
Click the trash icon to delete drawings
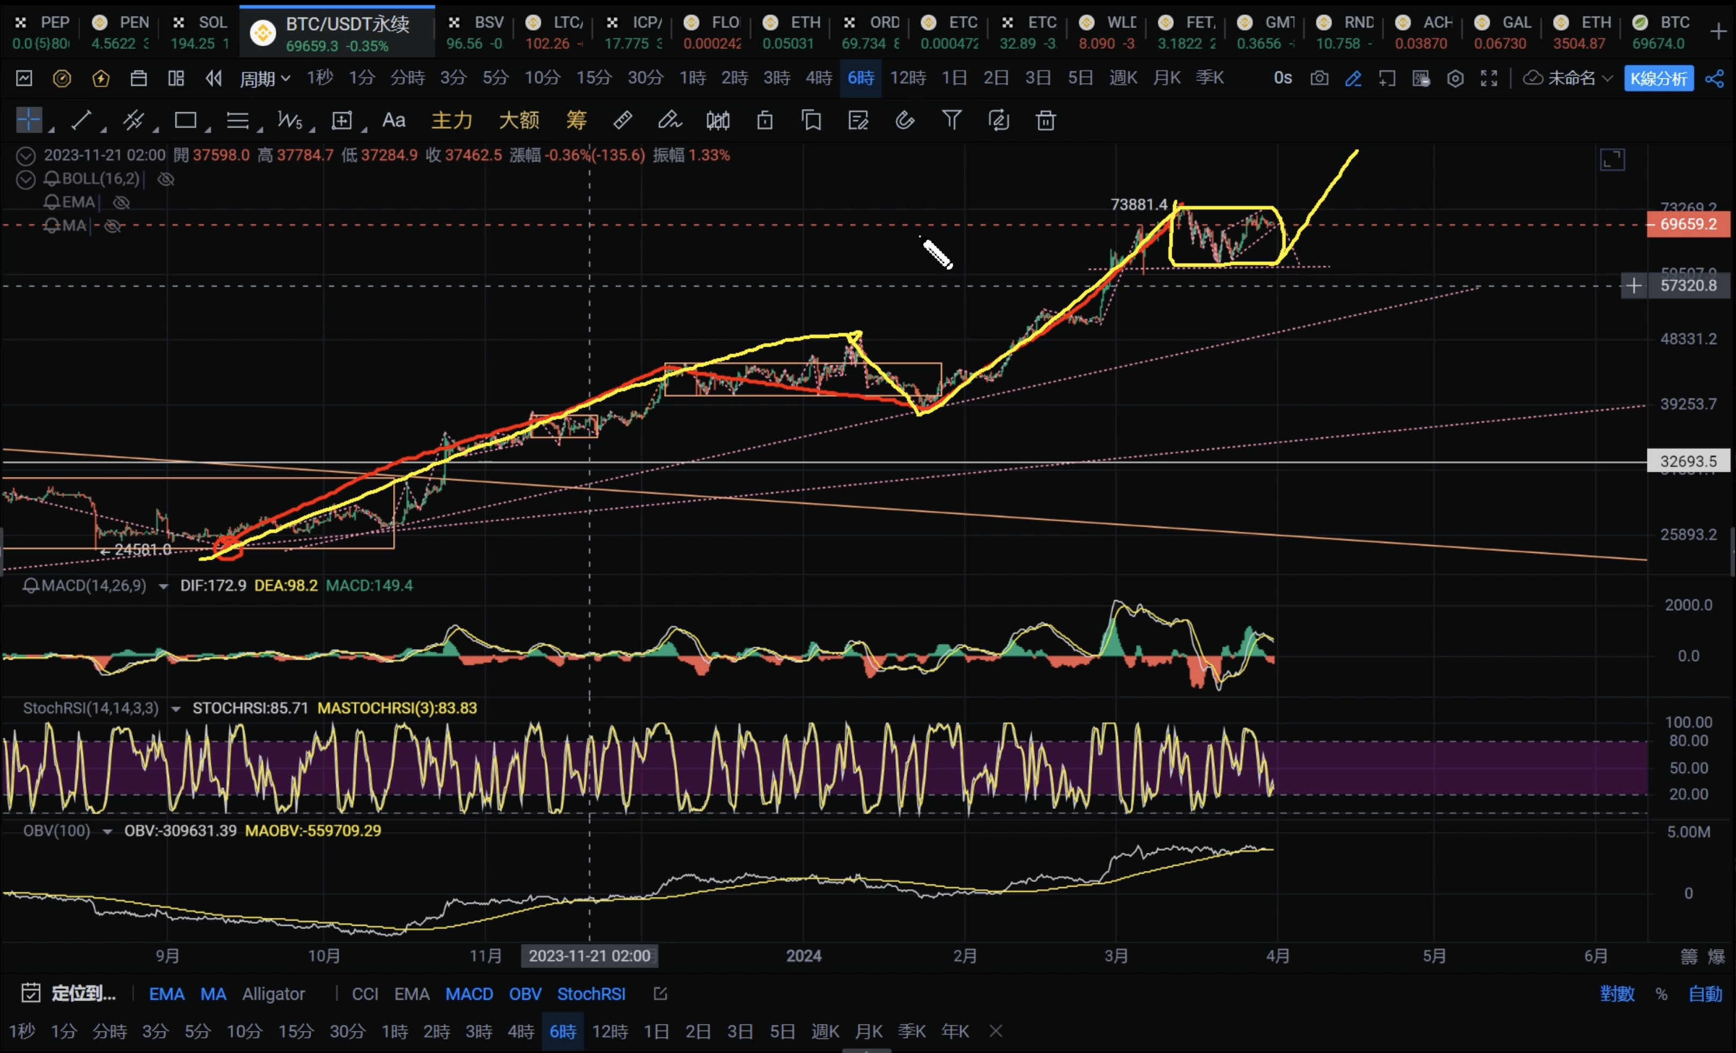(1046, 121)
